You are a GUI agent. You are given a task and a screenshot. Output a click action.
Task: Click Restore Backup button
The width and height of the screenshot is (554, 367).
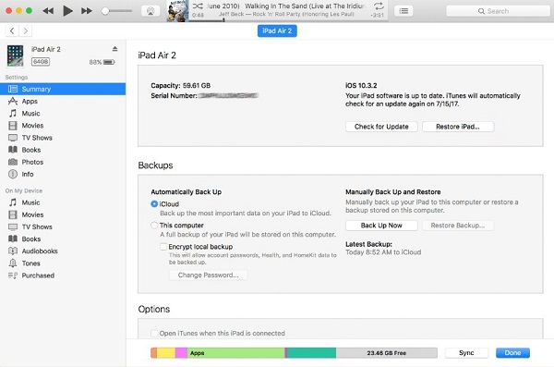[x=458, y=226]
